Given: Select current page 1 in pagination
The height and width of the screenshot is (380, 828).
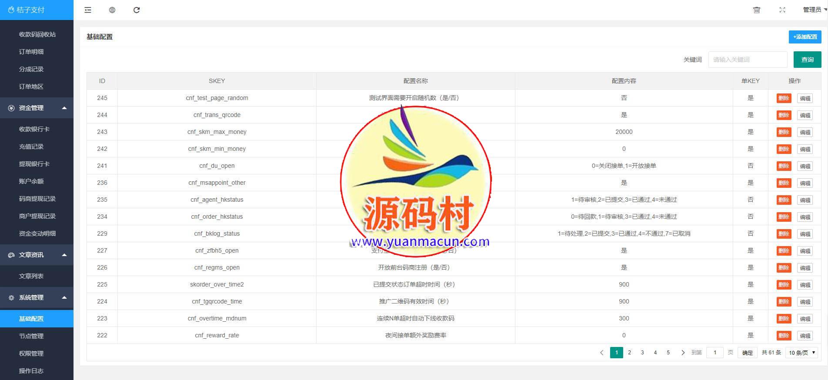Looking at the screenshot, I should [617, 353].
